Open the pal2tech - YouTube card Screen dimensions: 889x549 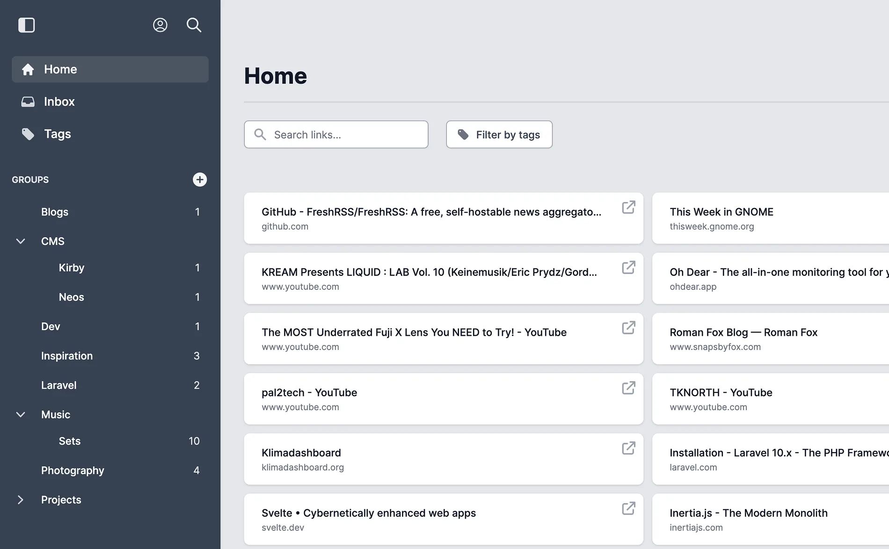444,399
